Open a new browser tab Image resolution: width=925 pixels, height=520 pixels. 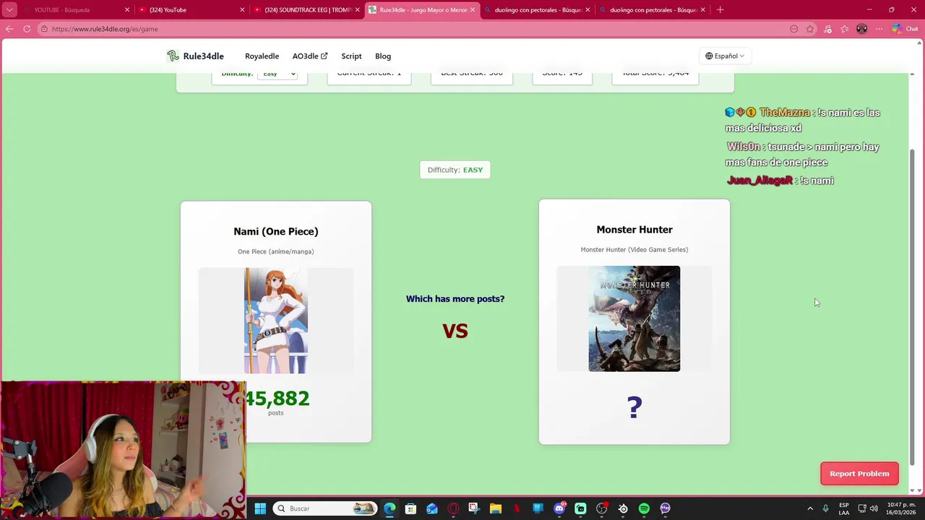(x=720, y=10)
